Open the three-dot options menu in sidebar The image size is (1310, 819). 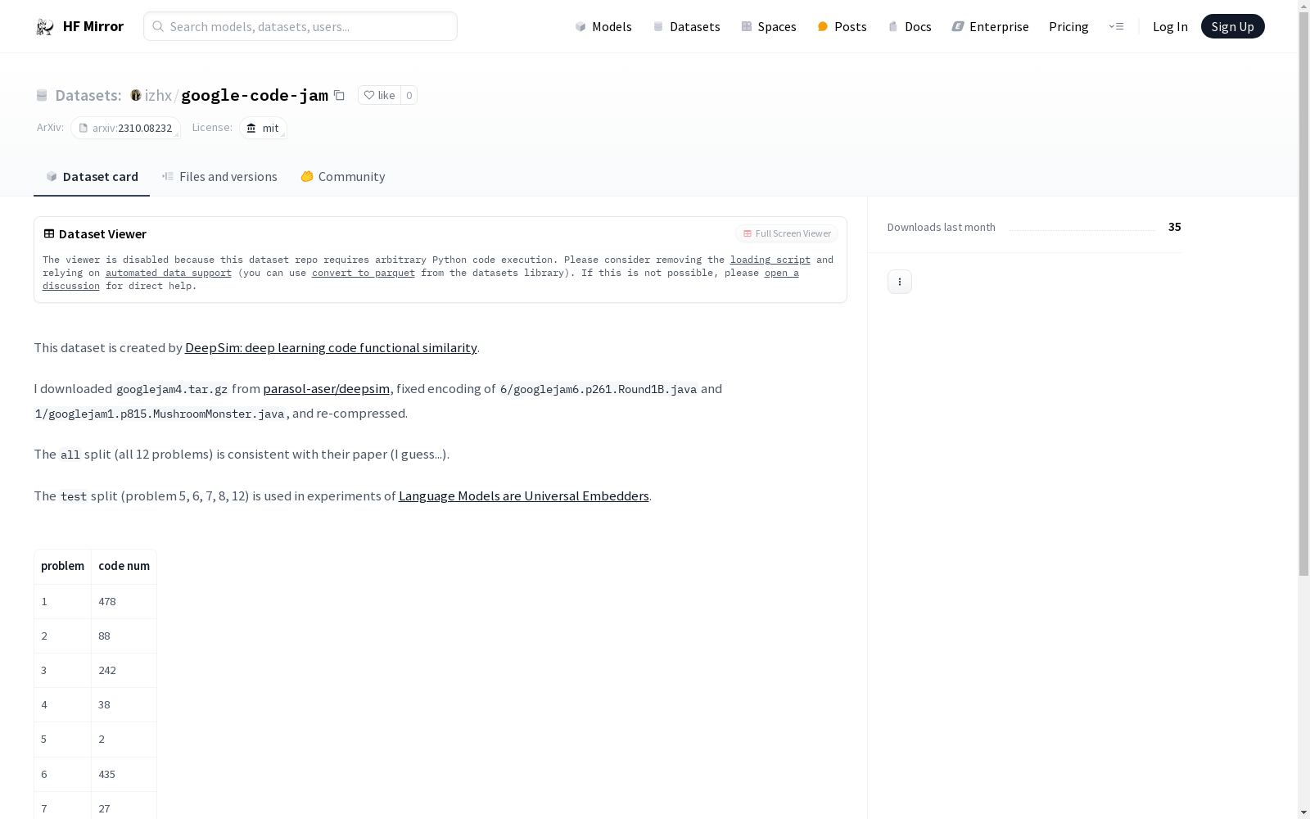tap(899, 282)
